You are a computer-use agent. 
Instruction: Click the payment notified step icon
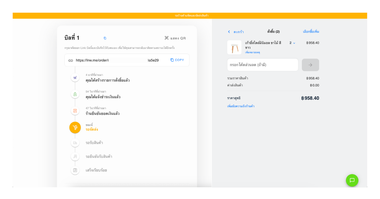pyautogui.click(x=75, y=94)
